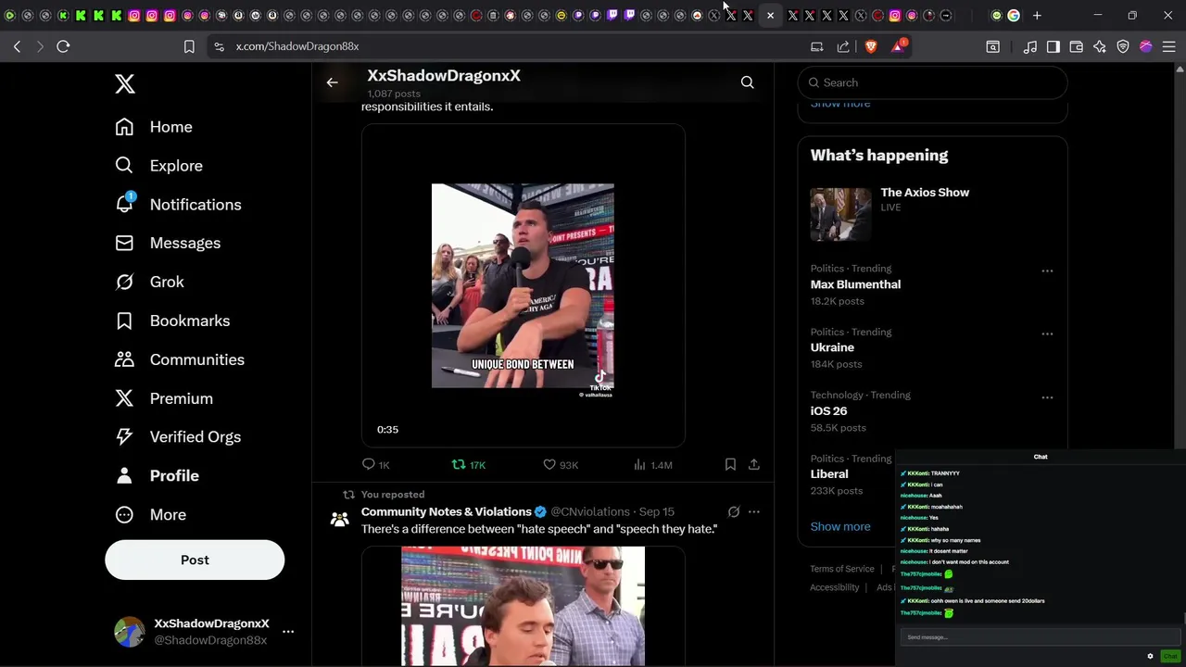Open chat settings gear icon
Image resolution: width=1186 pixels, height=667 pixels.
pyautogui.click(x=1150, y=656)
